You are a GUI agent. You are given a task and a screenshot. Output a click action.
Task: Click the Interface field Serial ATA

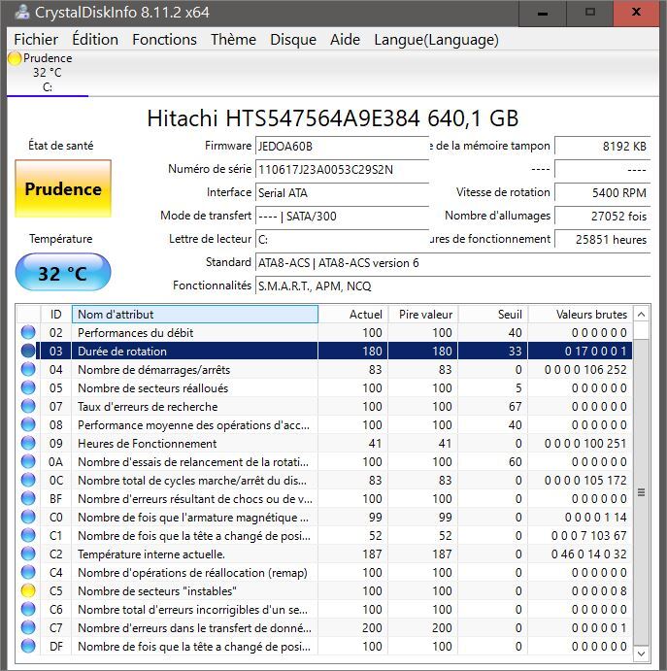pos(343,192)
